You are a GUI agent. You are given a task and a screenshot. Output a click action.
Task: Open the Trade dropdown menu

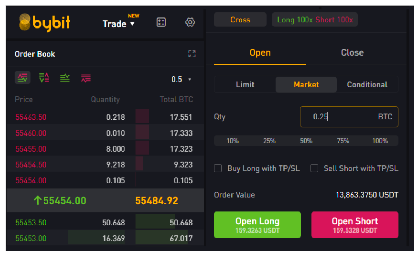[119, 24]
